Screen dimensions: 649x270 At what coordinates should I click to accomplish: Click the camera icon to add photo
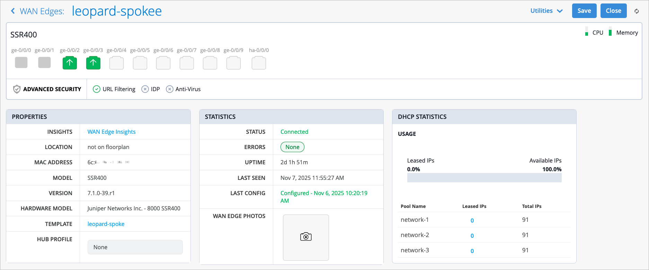coord(306,237)
